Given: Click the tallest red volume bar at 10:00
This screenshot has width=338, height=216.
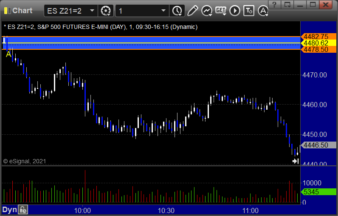Looking at the screenshot, I should pyautogui.click(x=85, y=186).
